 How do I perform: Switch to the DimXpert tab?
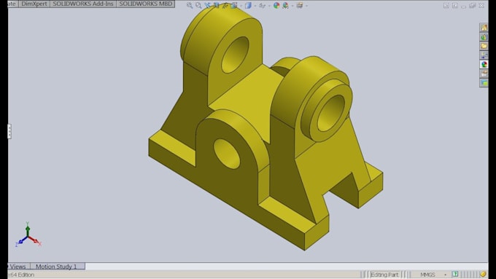pyautogui.click(x=34, y=4)
